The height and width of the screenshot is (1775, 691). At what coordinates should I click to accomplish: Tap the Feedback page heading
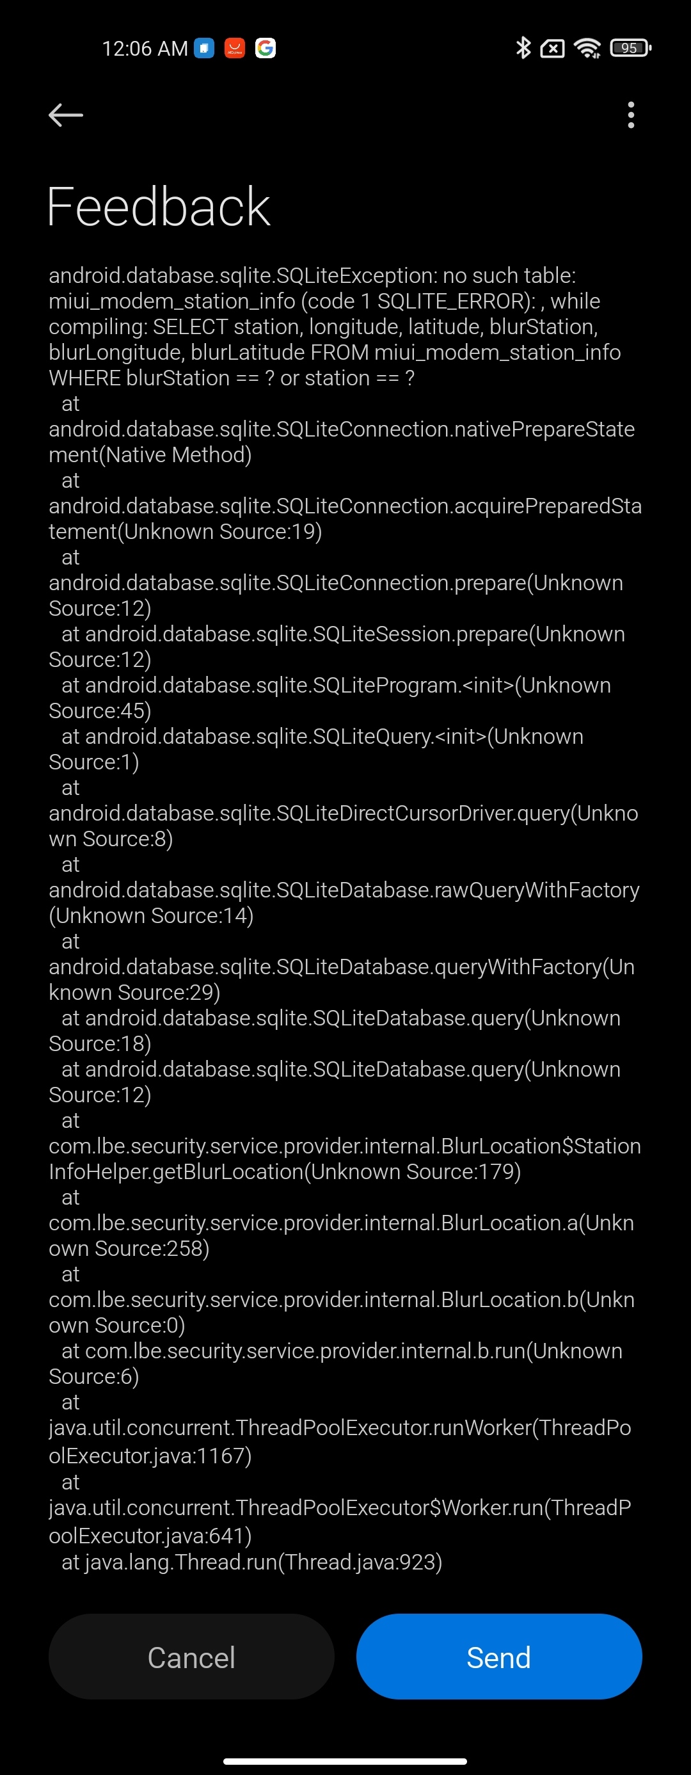pyautogui.click(x=159, y=207)
